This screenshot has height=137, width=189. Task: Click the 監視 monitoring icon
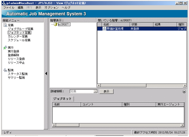[5, 70]
